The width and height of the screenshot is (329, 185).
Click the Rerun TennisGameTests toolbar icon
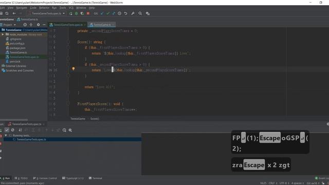tap(71, 13)
